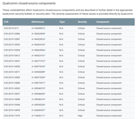Viewport: 138px width, 119px height.
Task: Click the Component column header
Action: point(103,22)
